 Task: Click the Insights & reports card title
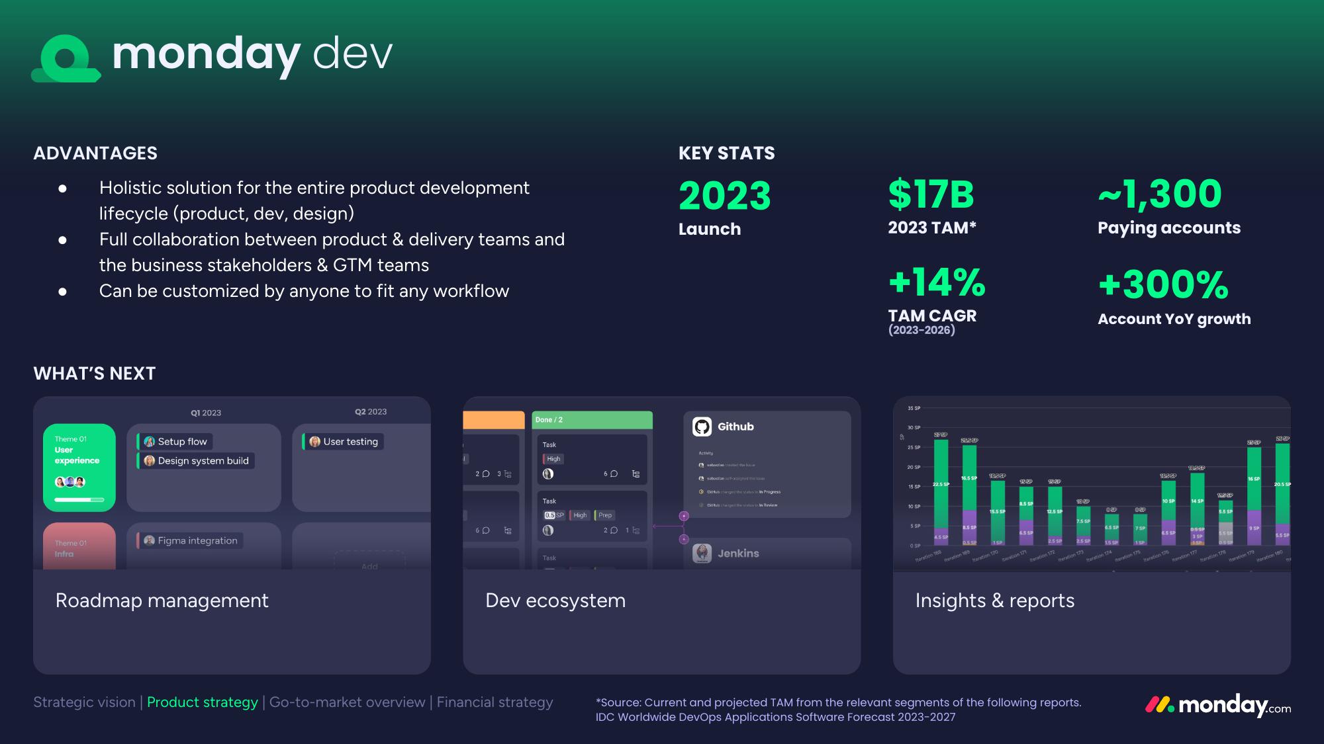995,600
